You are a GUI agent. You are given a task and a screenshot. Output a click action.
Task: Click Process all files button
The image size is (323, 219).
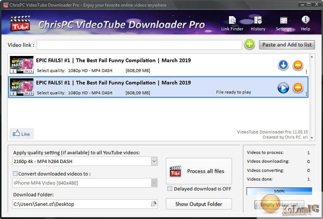pyautogui.click(x=199, y=171)
